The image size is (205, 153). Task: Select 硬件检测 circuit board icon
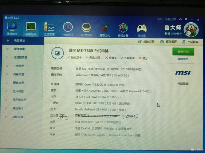(31, 27)
